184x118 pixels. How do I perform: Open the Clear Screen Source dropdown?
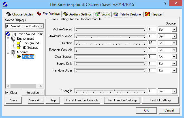tap(174, 57)
